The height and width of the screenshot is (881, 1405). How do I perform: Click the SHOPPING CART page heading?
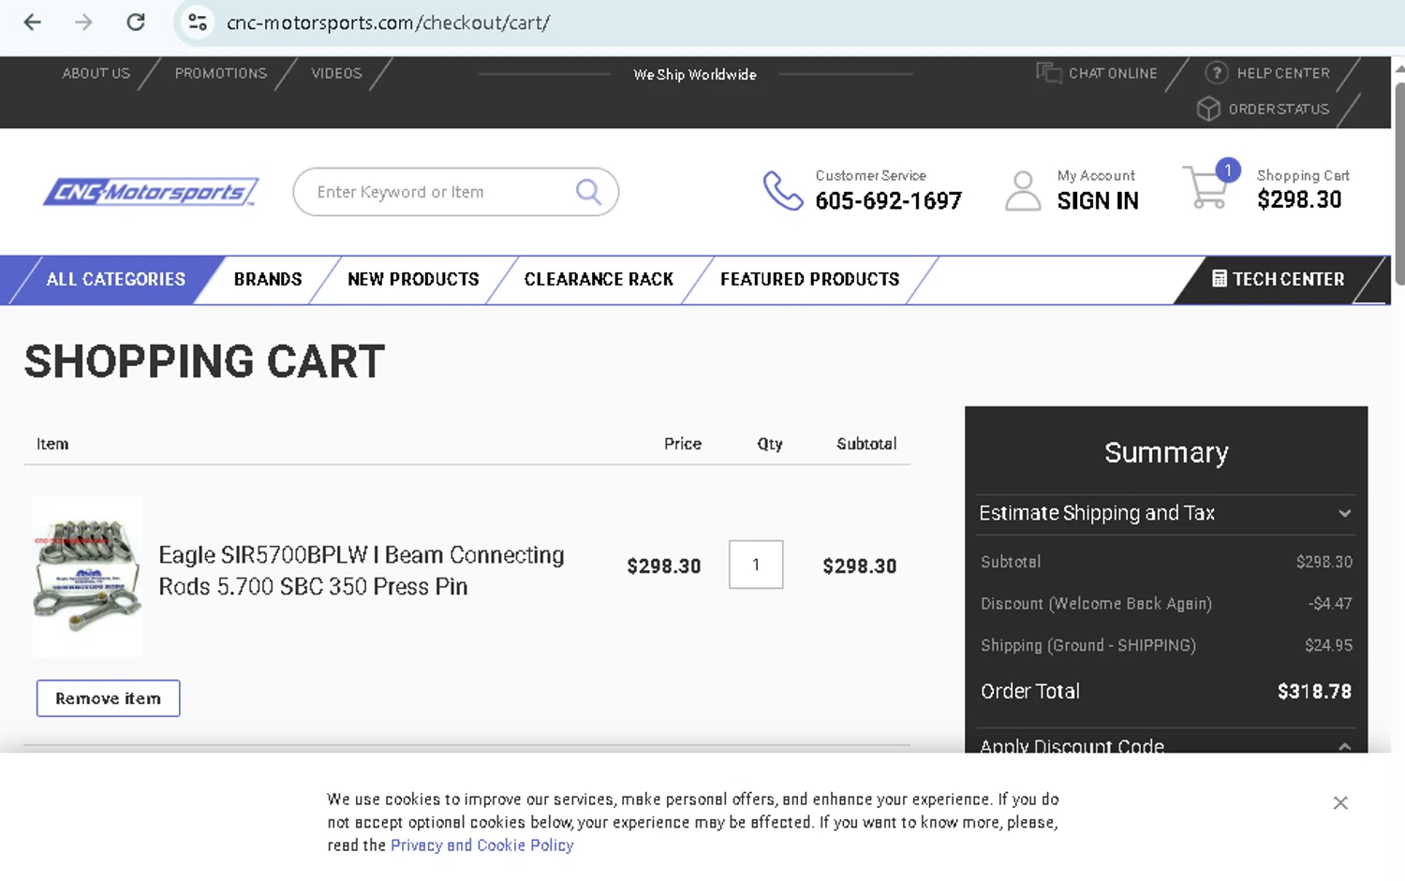click(204, 361)
